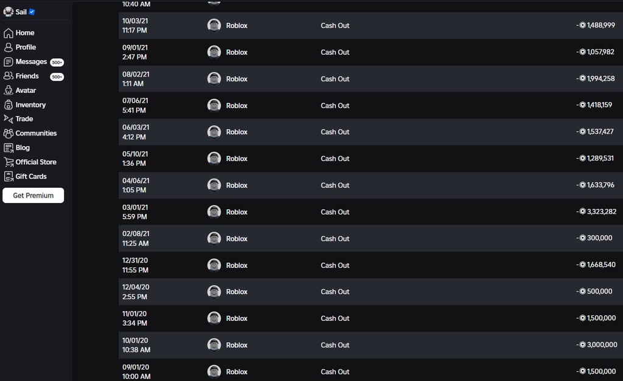The image size is (623, 381).
Task: Open the Gift Cards icon
Action: [x=9, y=176]
